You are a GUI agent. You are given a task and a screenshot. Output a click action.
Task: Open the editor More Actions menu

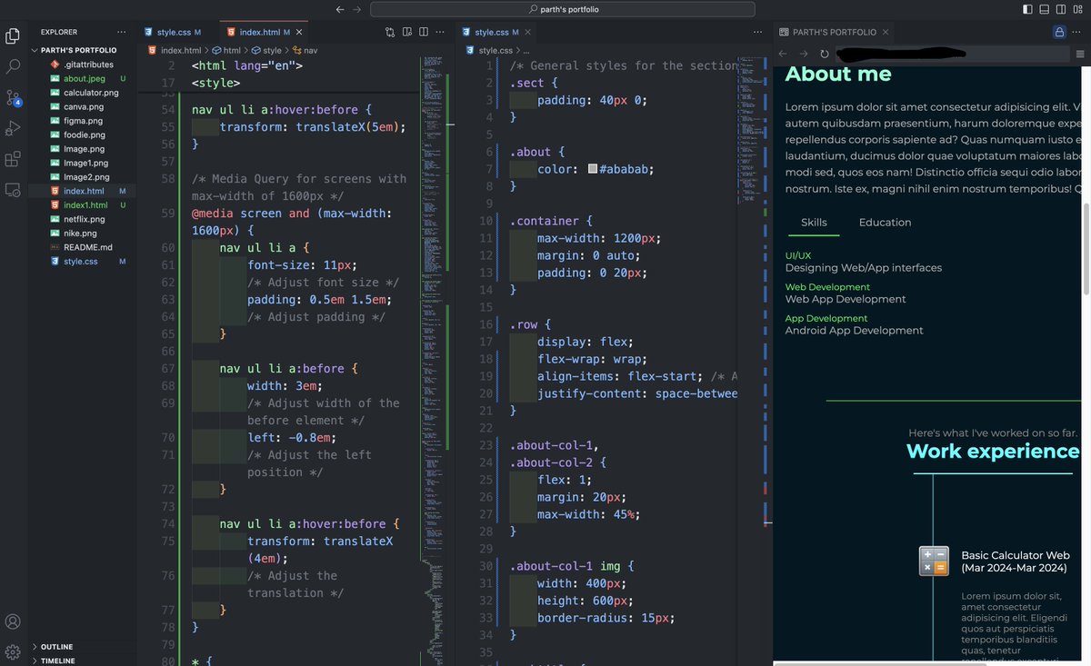point(440,31)
